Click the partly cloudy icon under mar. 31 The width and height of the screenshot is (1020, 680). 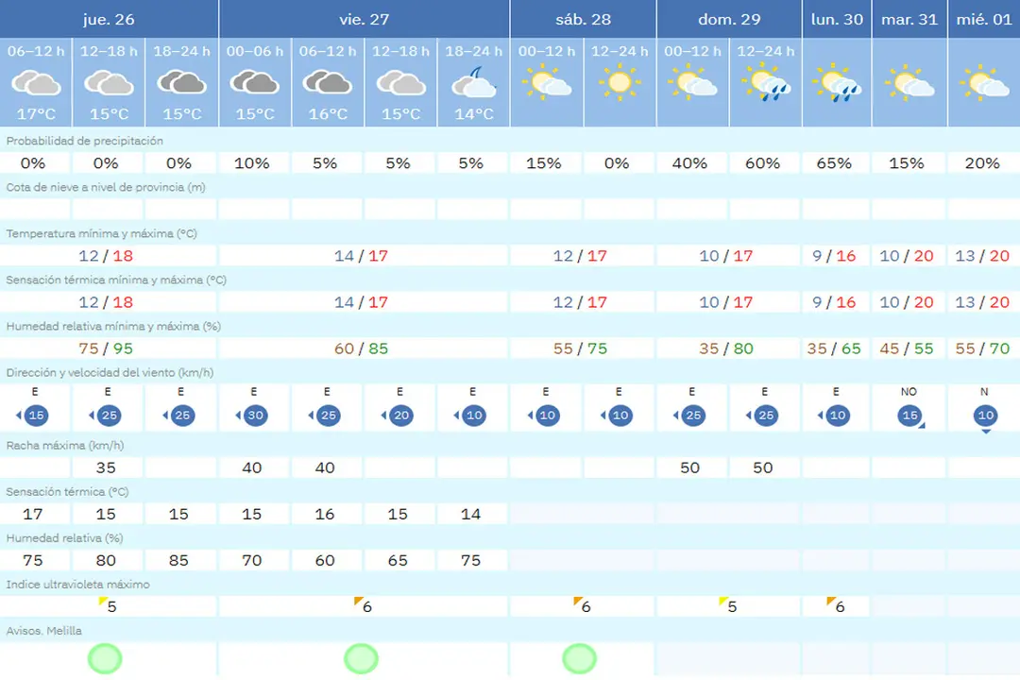[x=909, y=83]
